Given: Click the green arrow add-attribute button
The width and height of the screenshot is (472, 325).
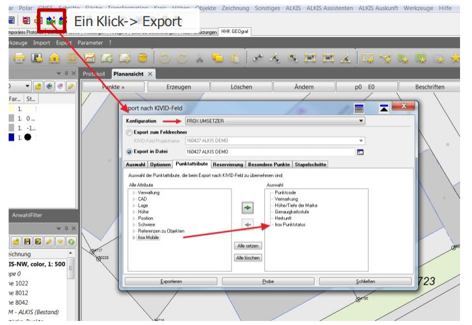Looking at the screenshot, I should click(x=247, y=207).
